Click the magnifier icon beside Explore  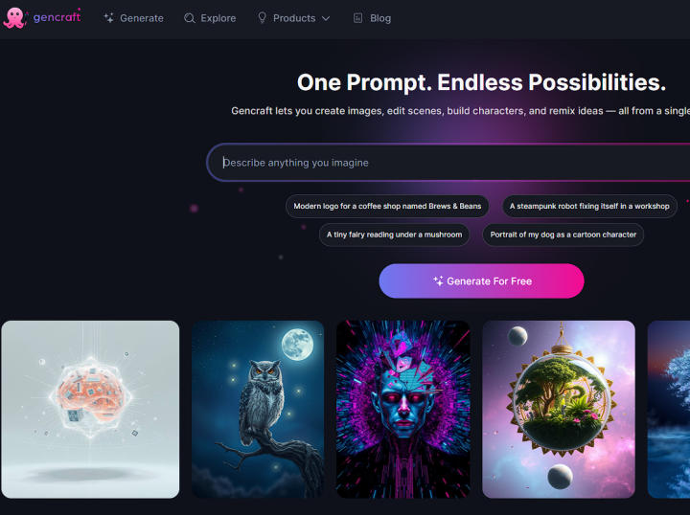pos(190,18)
